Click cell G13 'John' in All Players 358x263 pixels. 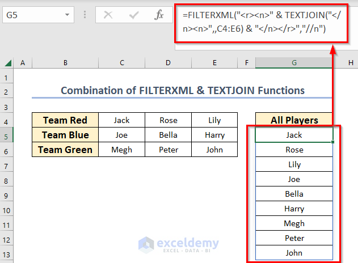click(294, 253)
